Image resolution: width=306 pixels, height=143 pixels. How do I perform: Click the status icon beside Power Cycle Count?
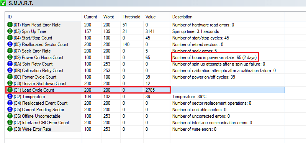click(x=10, y=77)
